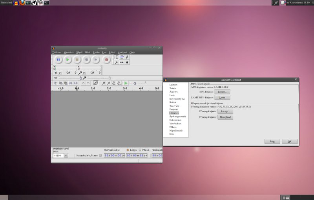This screenshot has height=200, width=314.
Task: Toggle the Sync-Lock tracks icon
Action: (x=96, y=83)
